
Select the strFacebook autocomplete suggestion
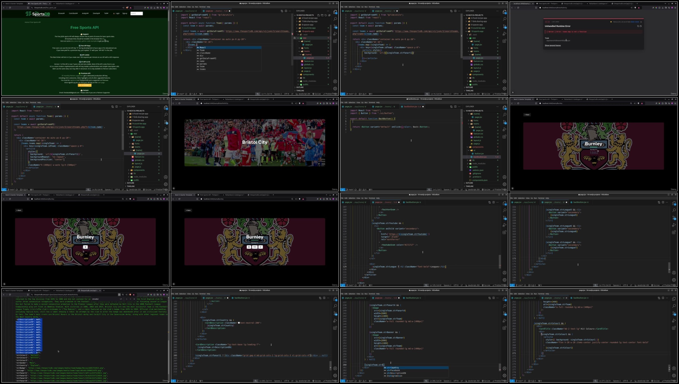click(x=393, y=370)
